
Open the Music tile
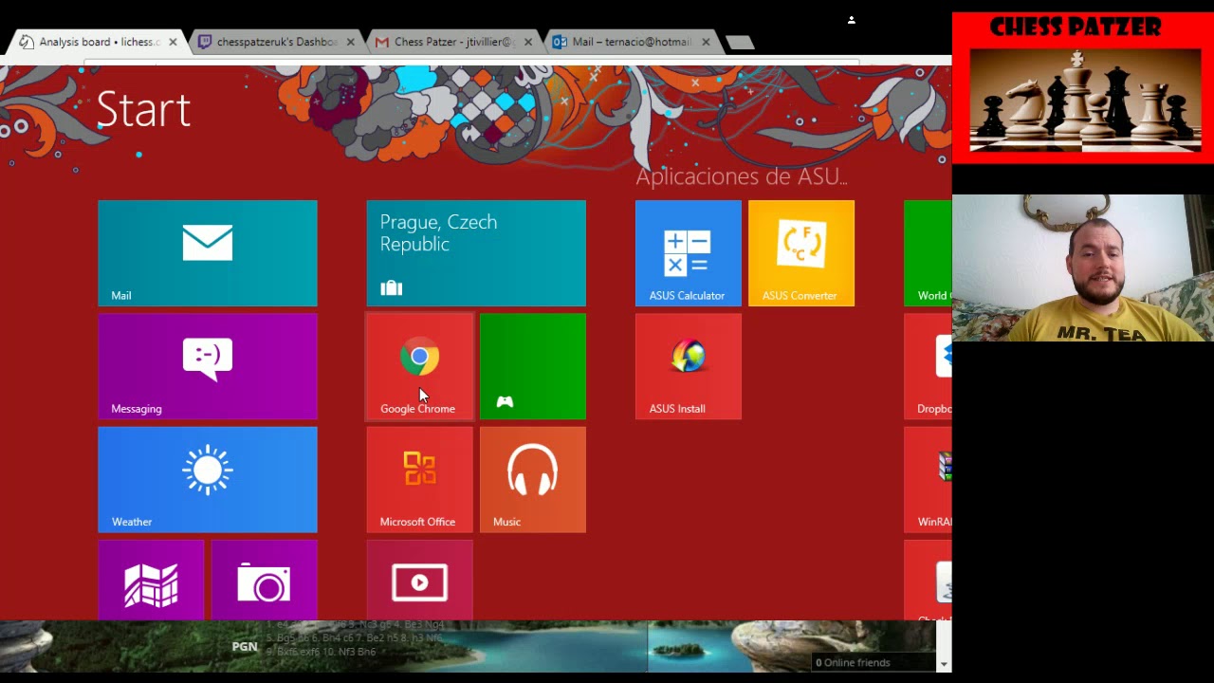533,479
